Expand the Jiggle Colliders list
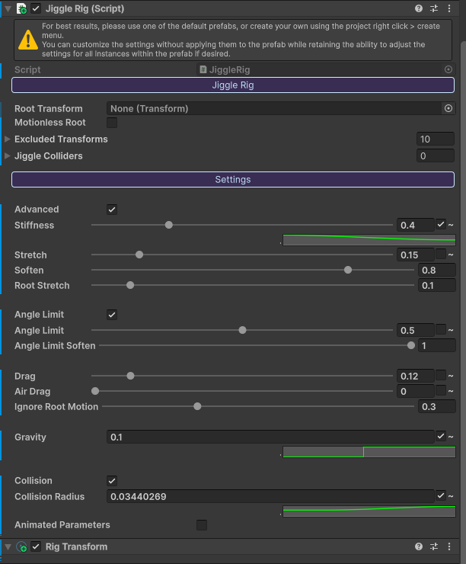Screen dimensions: 466x564 pyautogui.click(x=7, y=155)
